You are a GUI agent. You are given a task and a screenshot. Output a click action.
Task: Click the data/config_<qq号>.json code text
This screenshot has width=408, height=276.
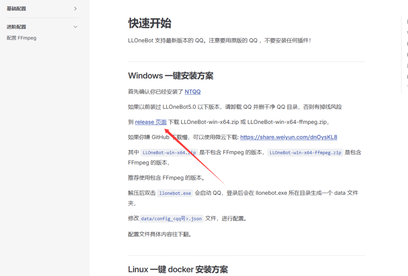[171, 219]
